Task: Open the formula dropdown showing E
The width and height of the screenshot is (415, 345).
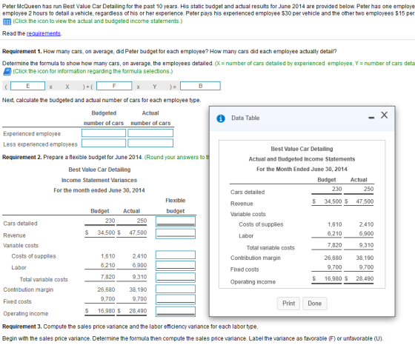Action: coord(28,86)
